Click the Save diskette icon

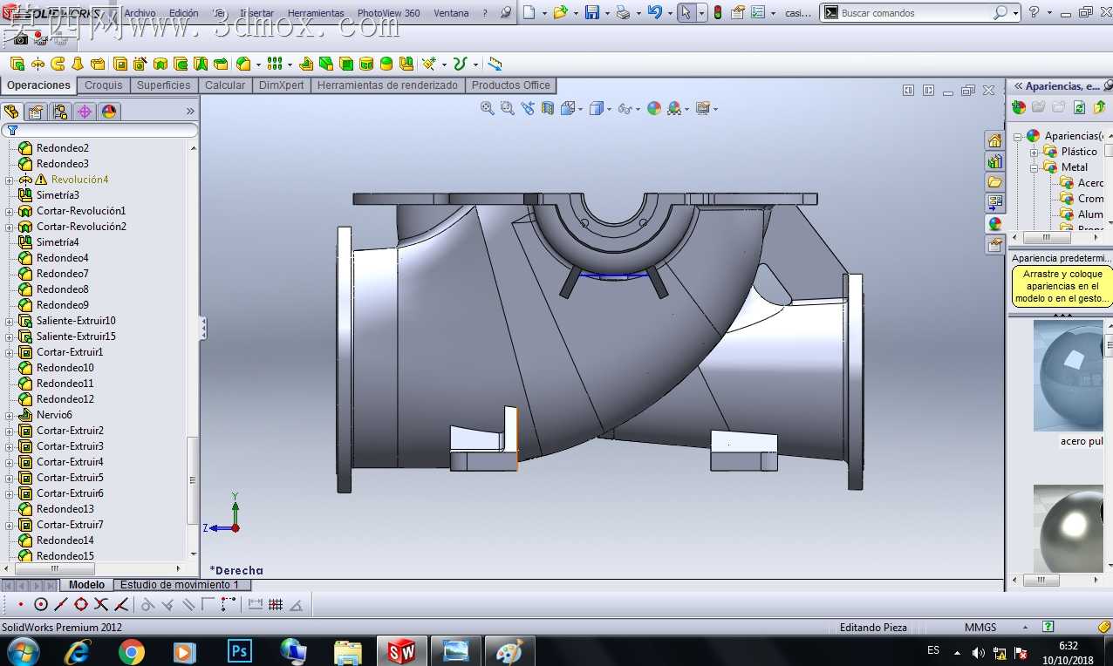click(591, 12)
